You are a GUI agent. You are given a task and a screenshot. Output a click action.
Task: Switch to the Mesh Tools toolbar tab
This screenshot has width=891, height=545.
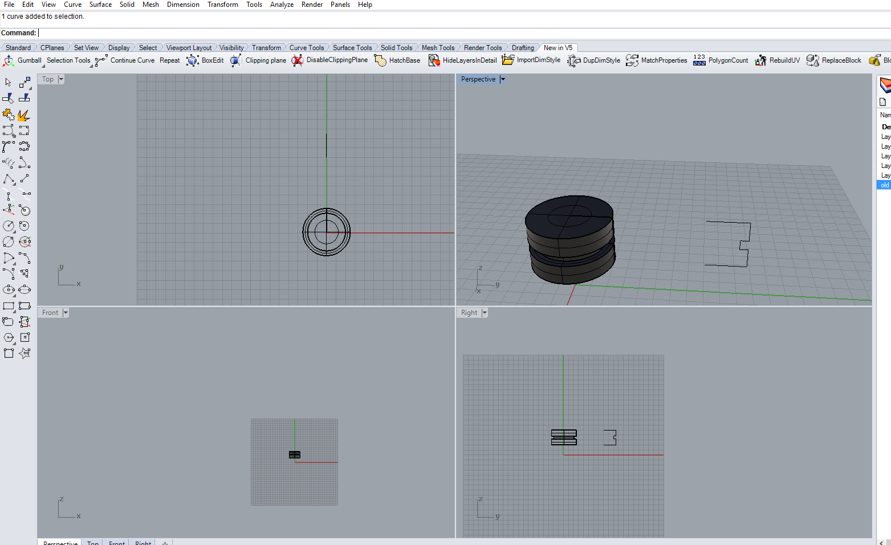coord(438,48)
